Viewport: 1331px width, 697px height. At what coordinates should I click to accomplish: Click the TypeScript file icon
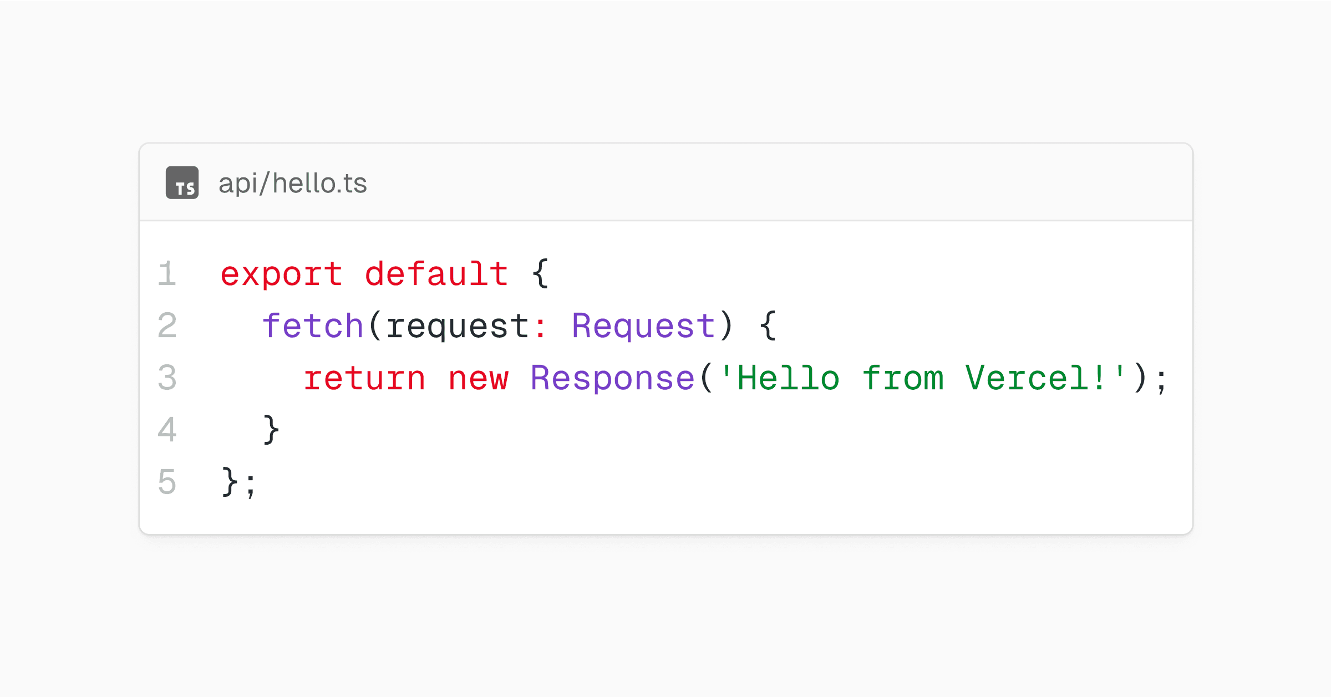tap(182, 182)
